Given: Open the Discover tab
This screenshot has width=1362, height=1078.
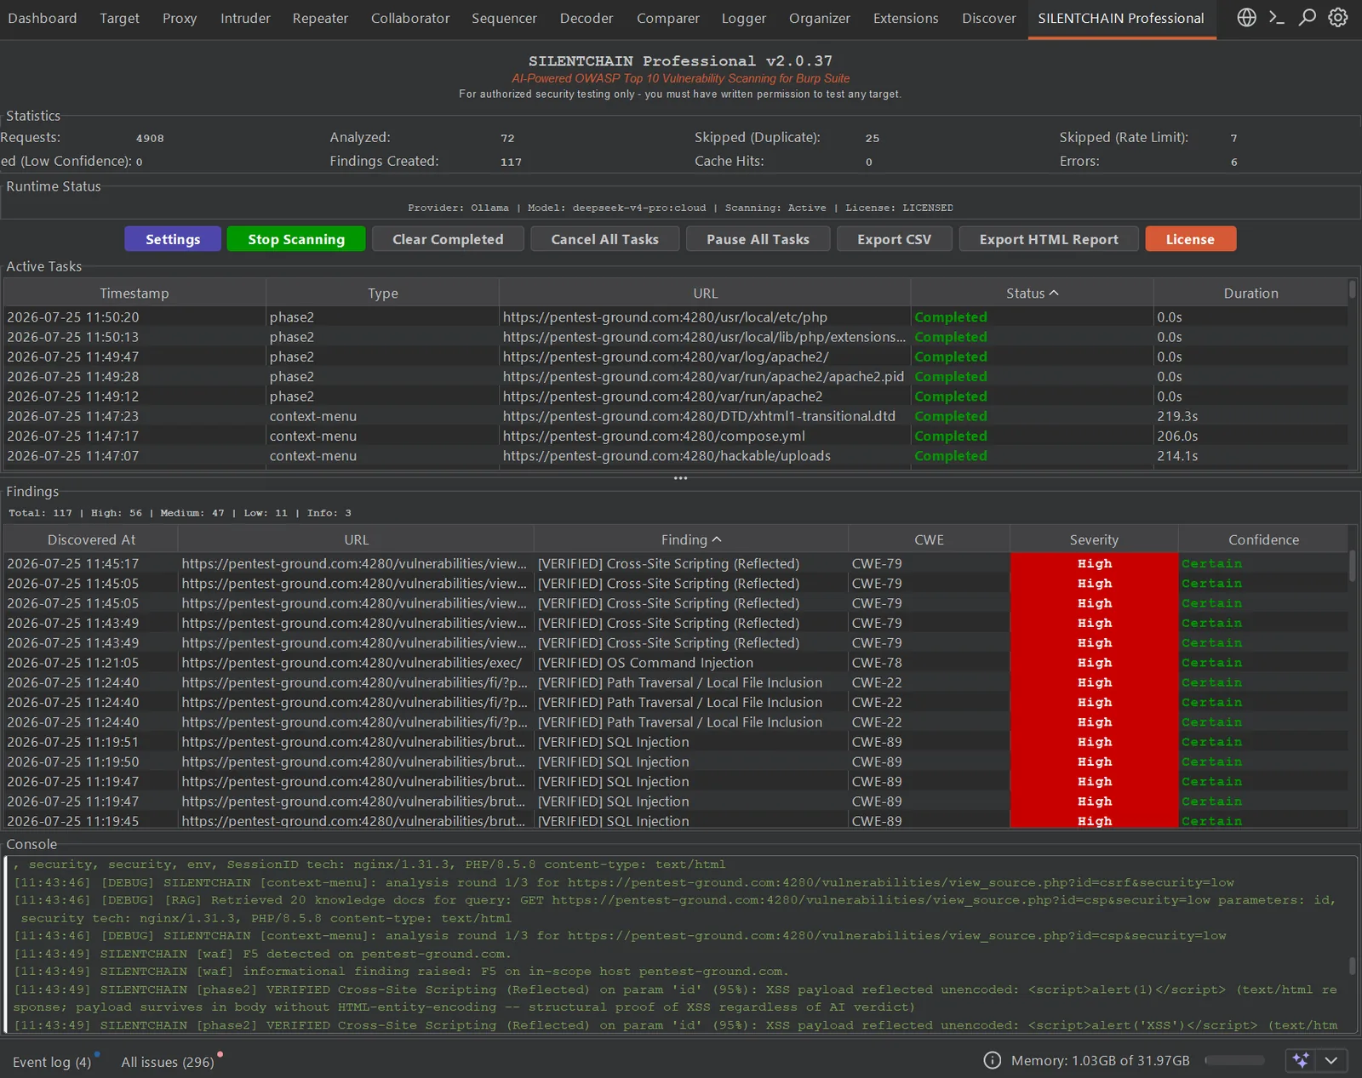Looking at the screenshot, I should (989, 18).
